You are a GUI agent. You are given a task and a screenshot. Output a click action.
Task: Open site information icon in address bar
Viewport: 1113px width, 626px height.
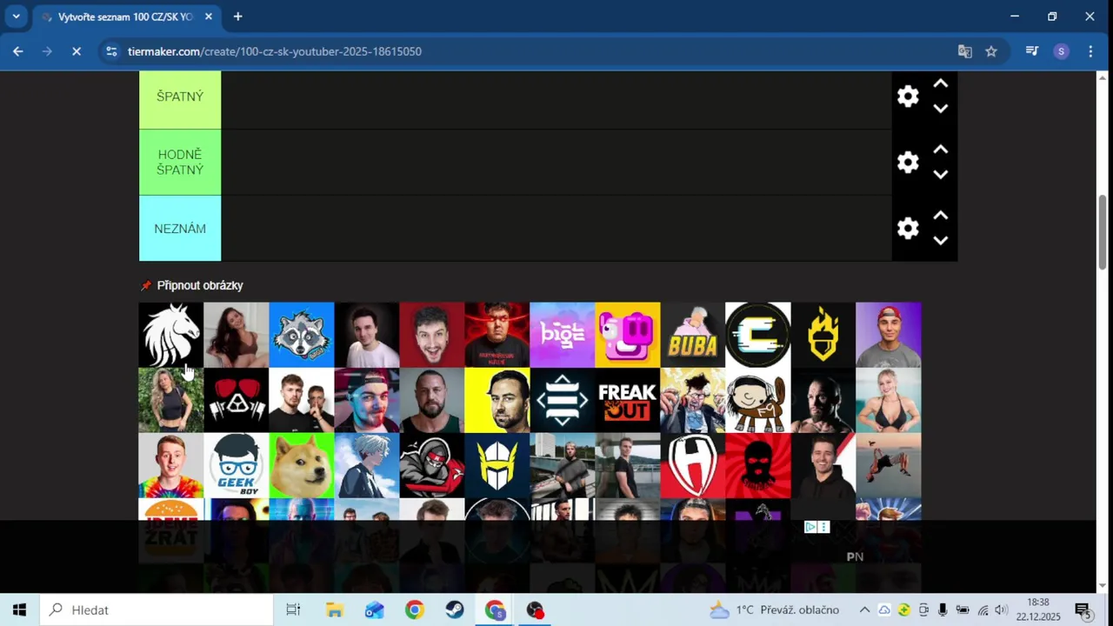[x=111, y=51]
